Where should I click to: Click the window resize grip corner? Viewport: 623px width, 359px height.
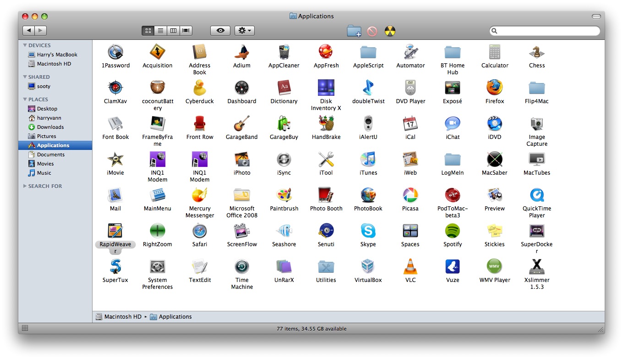[x=600, y=329]
